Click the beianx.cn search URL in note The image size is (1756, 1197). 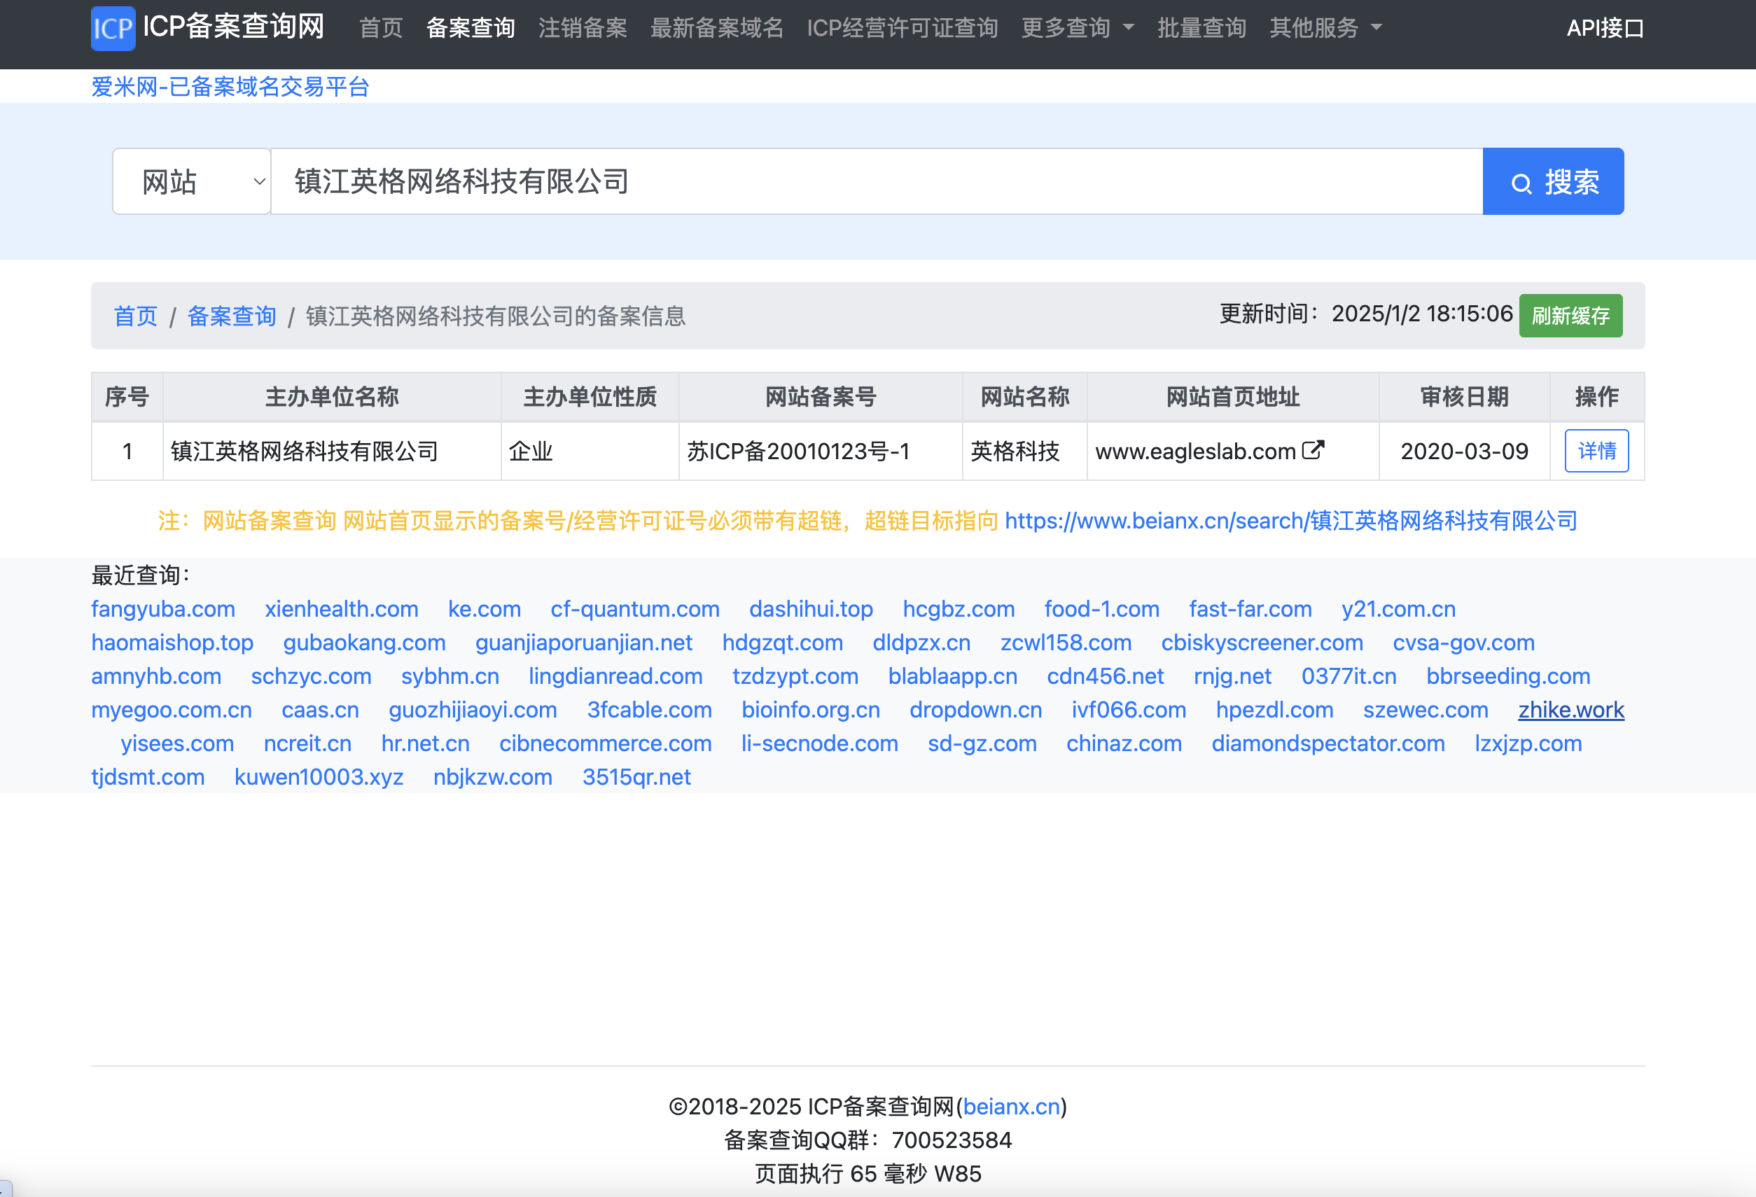point(1290,520)
